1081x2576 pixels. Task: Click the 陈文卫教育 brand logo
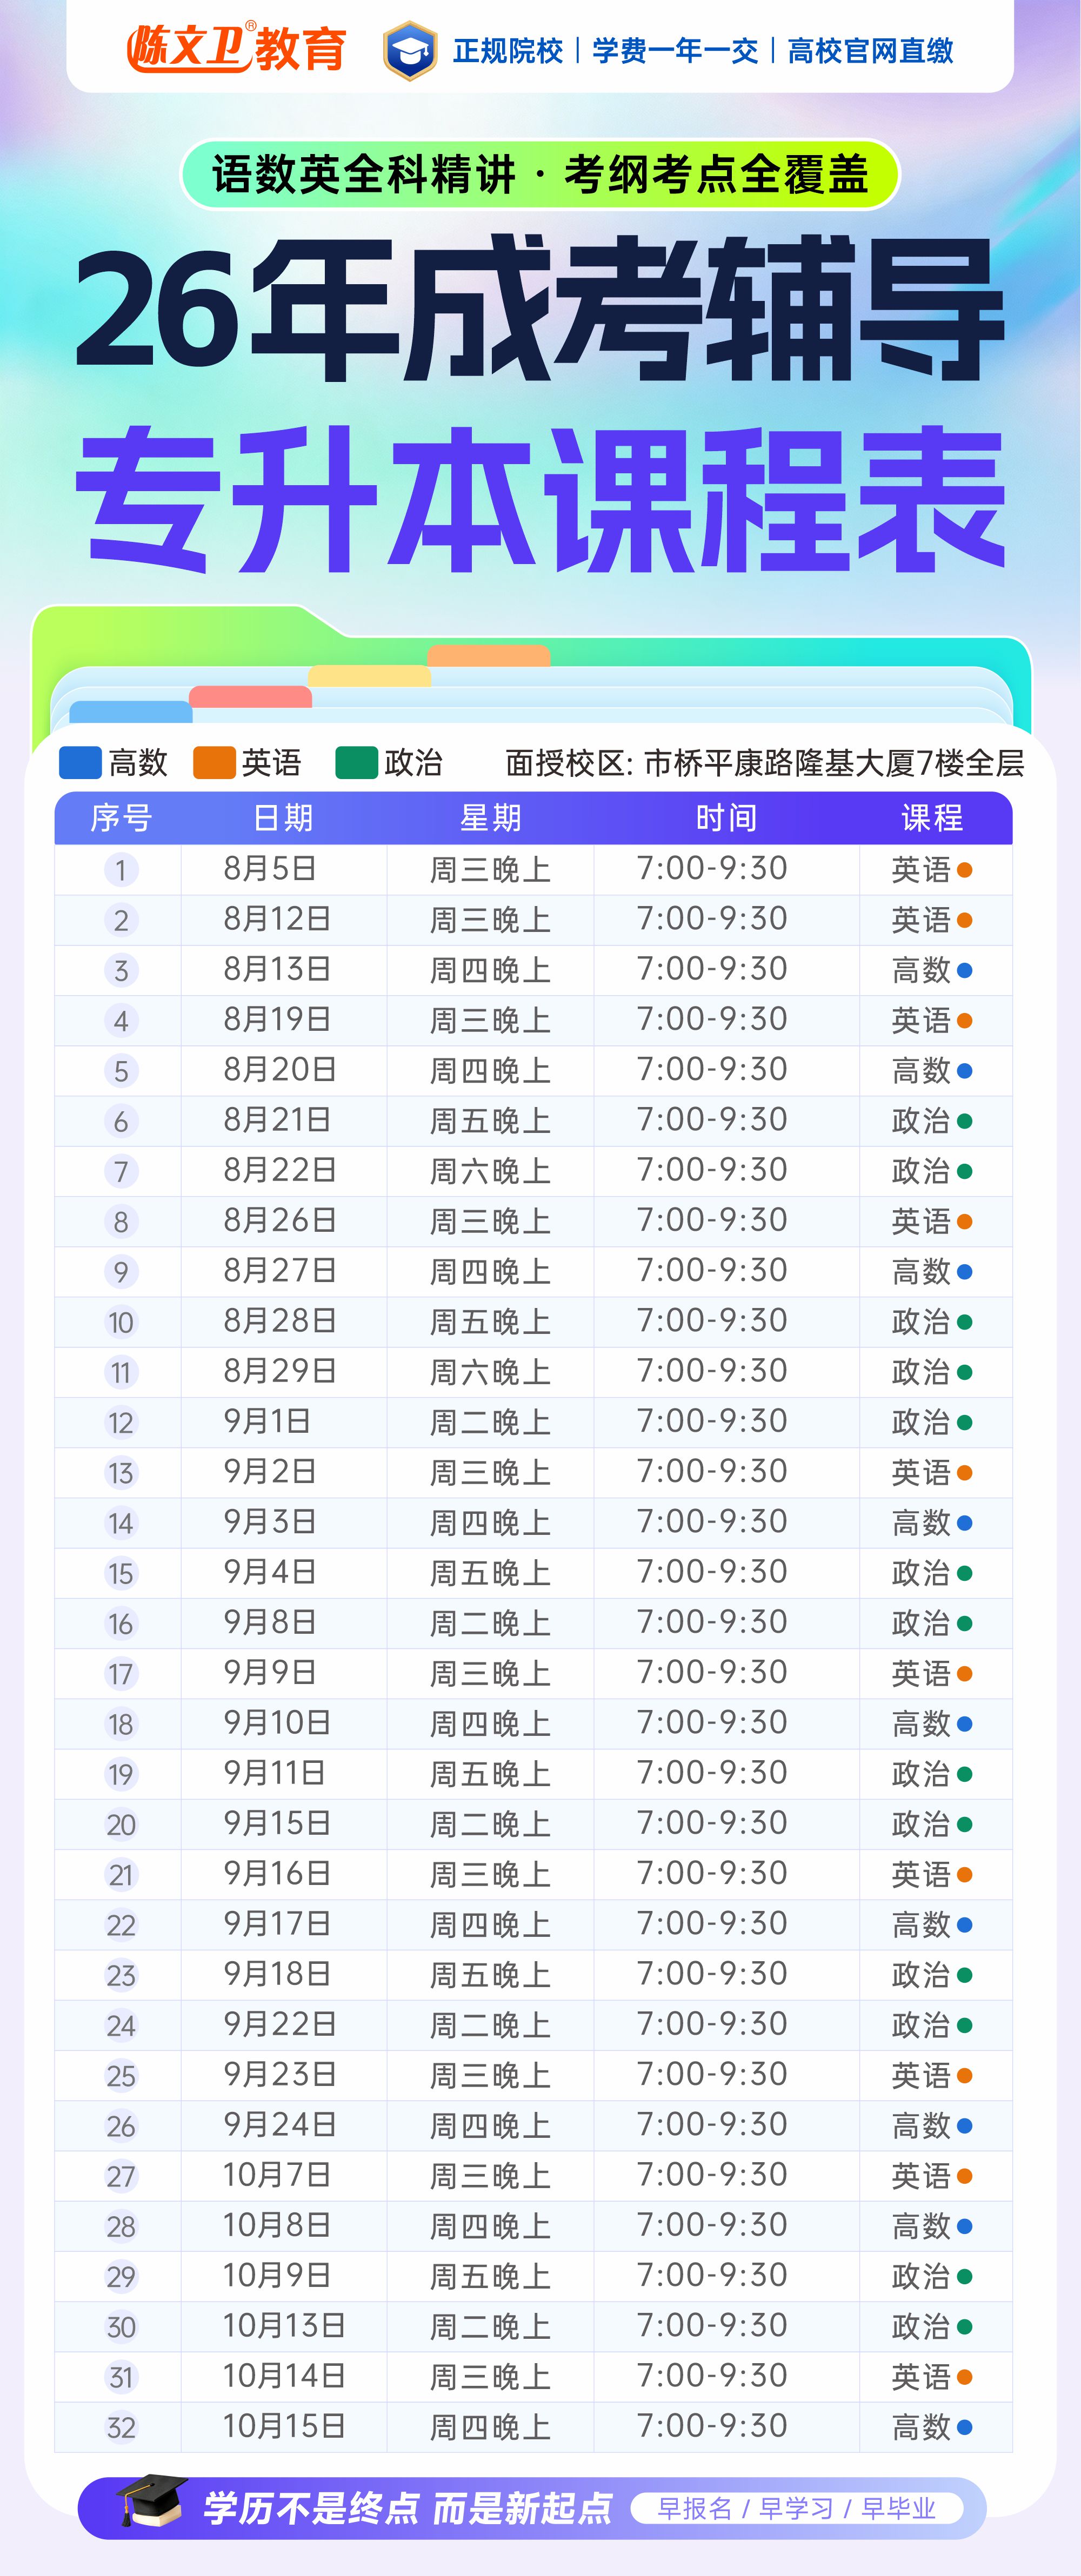(237, 48)
